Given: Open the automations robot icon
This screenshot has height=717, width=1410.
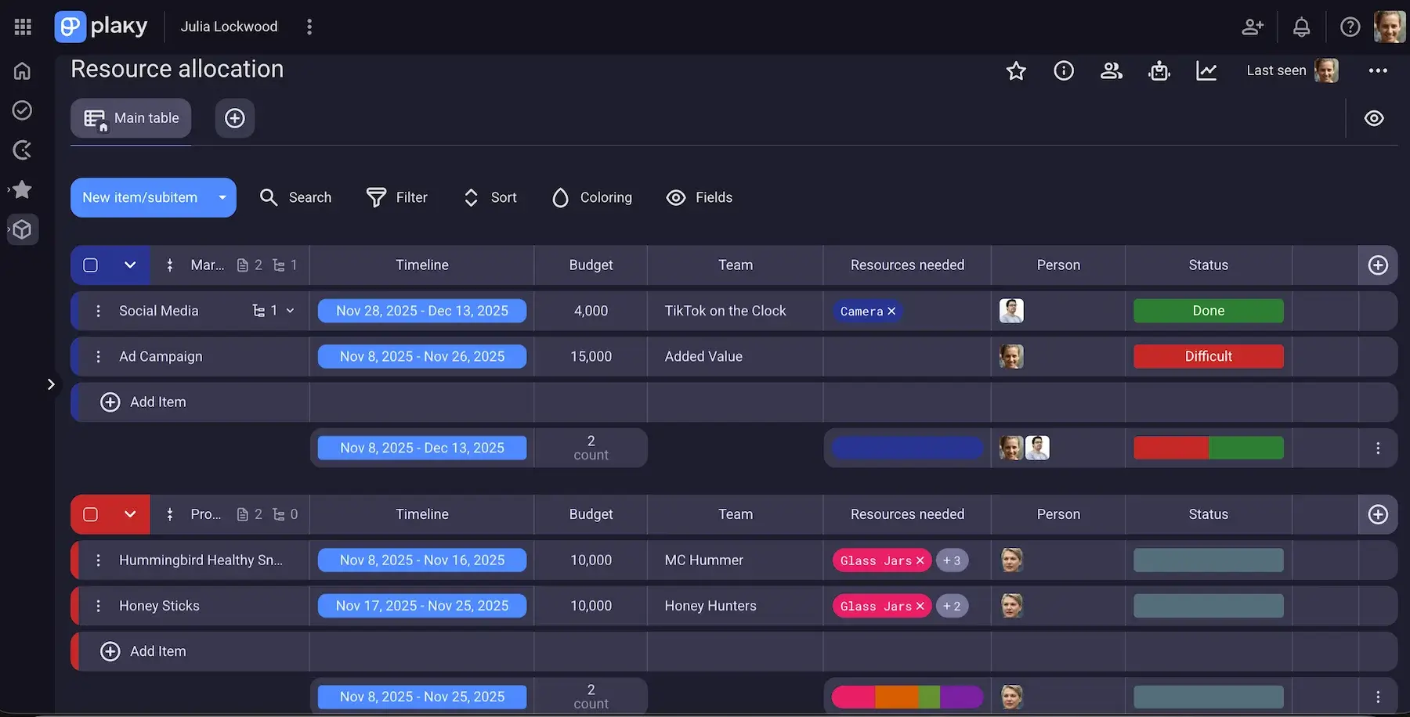Looking at the screenshot, I should coord(1159,70).
